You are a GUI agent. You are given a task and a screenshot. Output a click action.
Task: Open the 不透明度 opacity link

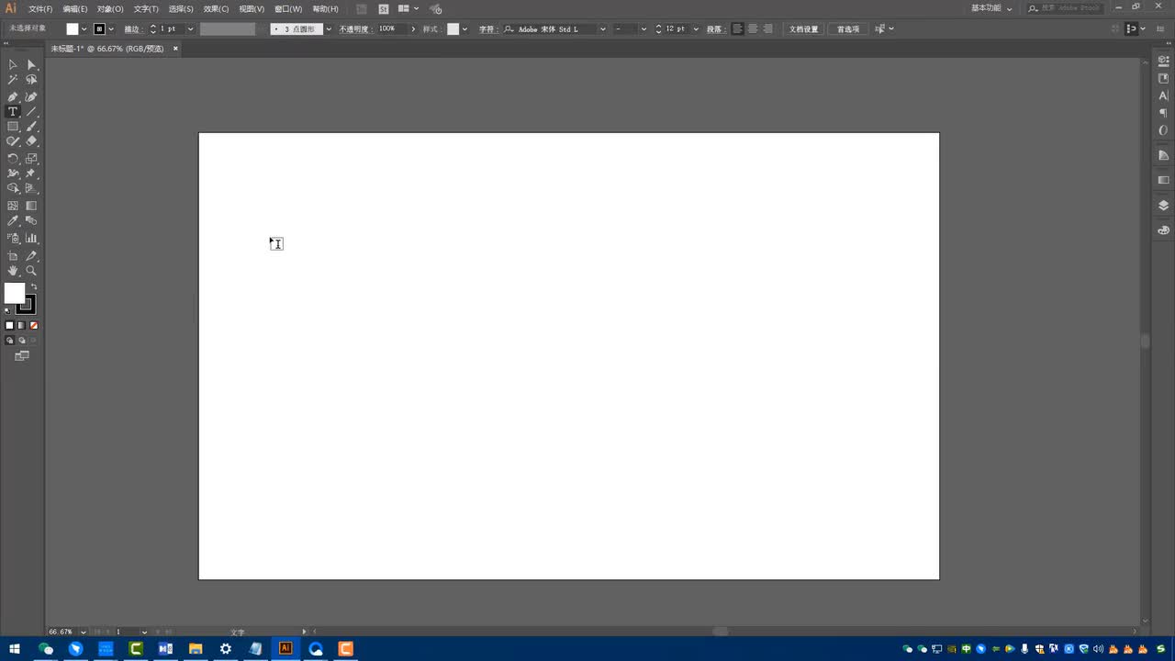(x=354, y=29)
